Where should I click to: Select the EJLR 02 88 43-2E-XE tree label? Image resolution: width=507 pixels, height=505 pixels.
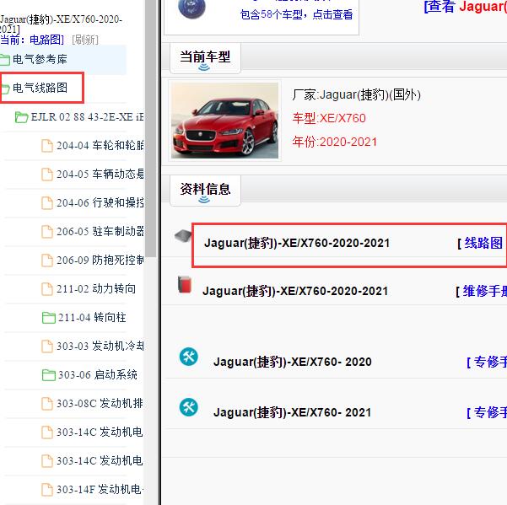tap(87, 117)
